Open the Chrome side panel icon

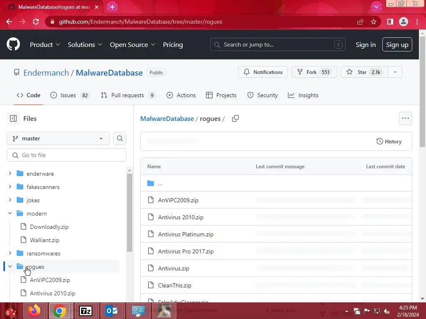click(390, 22)
